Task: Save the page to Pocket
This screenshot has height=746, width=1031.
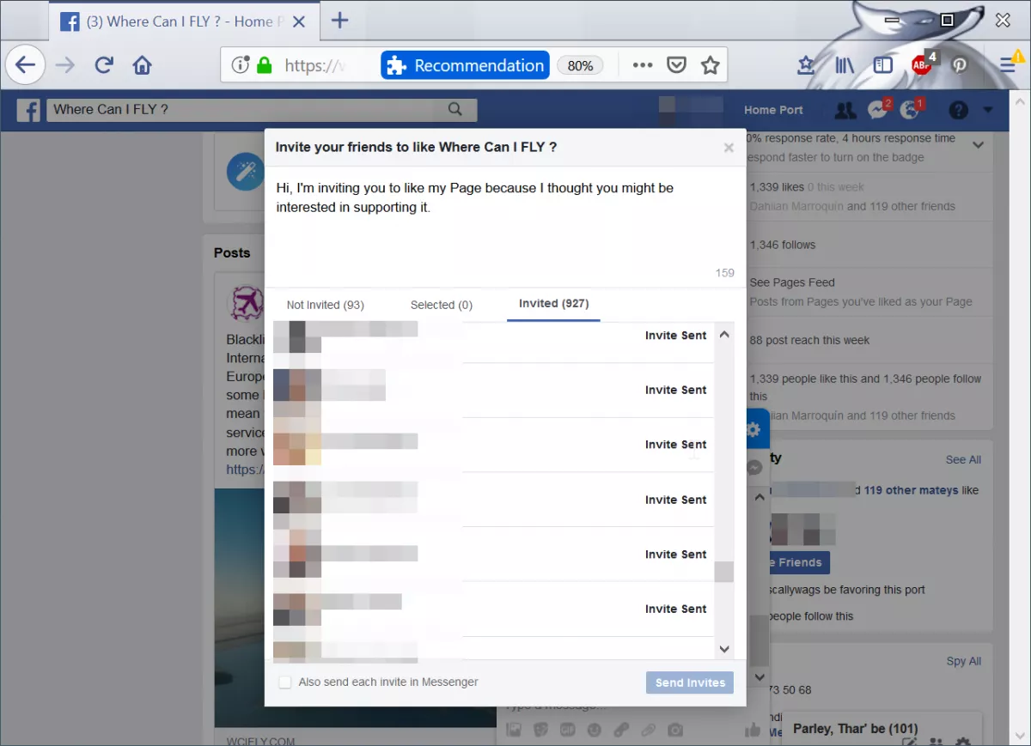Action: pos(677,65)
